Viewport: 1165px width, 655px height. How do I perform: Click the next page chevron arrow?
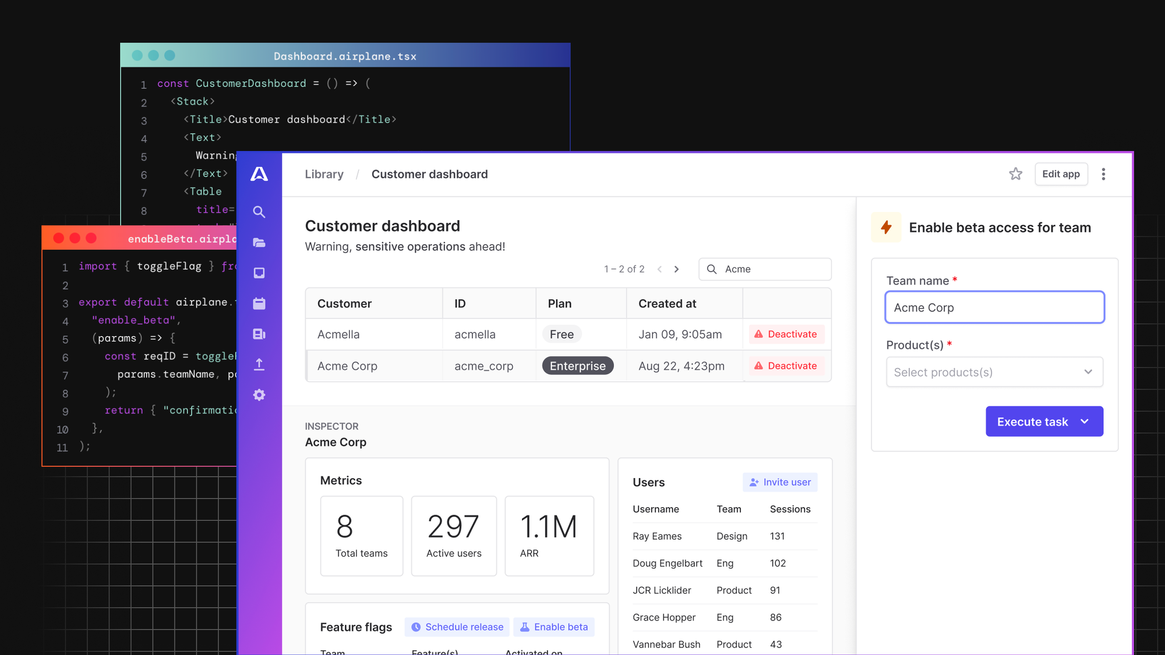(676, 269)
